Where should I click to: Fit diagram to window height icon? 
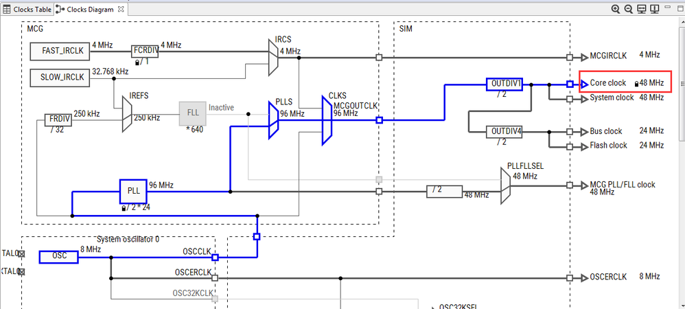(654, 9)
